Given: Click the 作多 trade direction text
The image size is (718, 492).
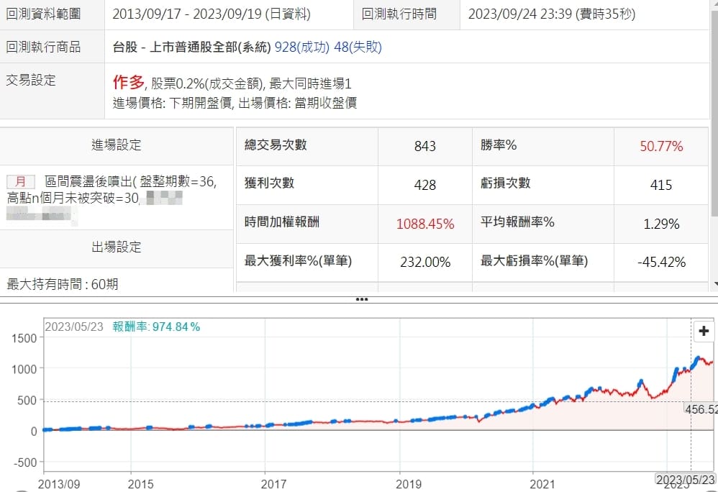Looking at the screenshot, I should (129, 83).
